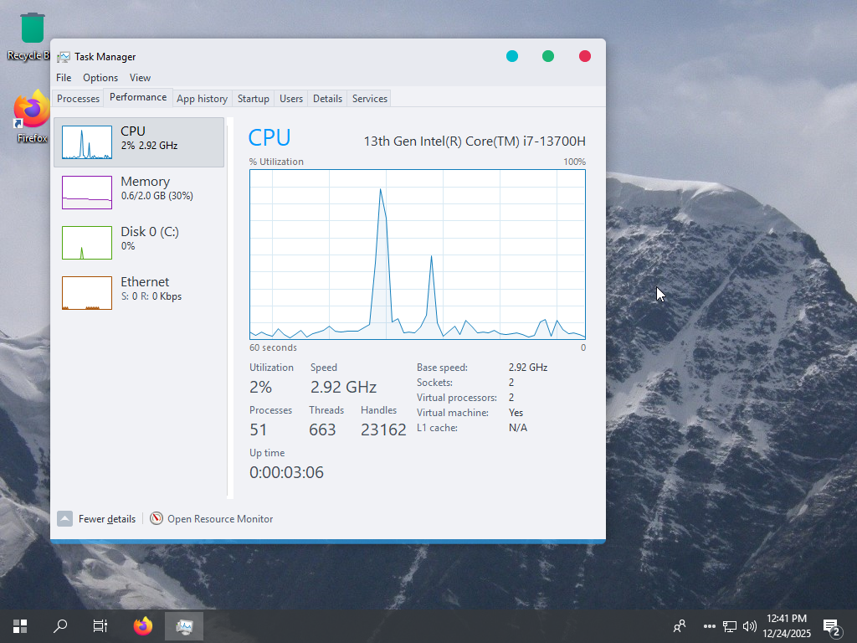Go to the Startup tab
Screen dimensions: 857x643
253,99
